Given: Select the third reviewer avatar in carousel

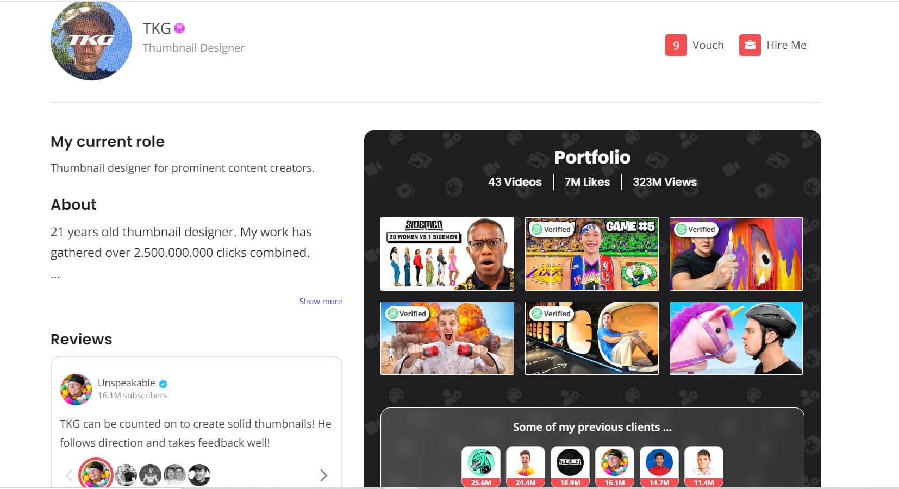Looking at the screenshot, I should pyautogui.click(x=150, y=475).
